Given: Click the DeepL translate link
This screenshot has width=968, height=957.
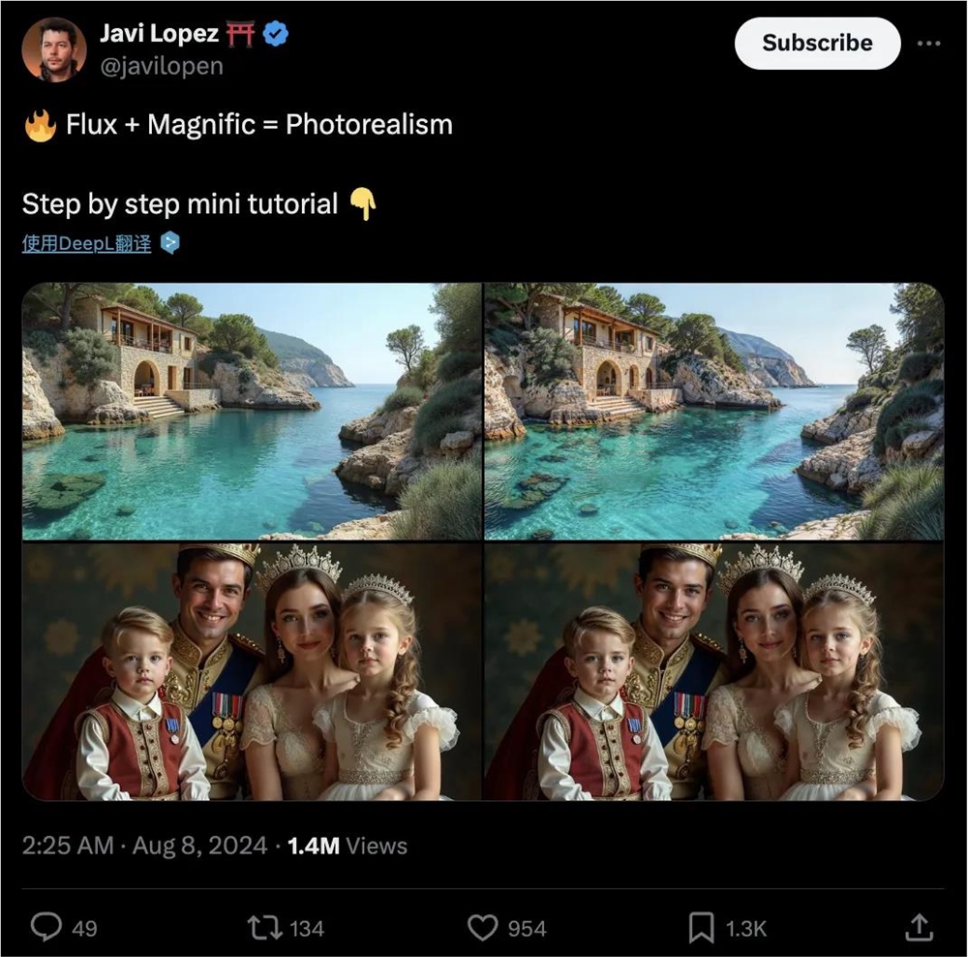Looking at the screenshot, I should click(86, 244).
